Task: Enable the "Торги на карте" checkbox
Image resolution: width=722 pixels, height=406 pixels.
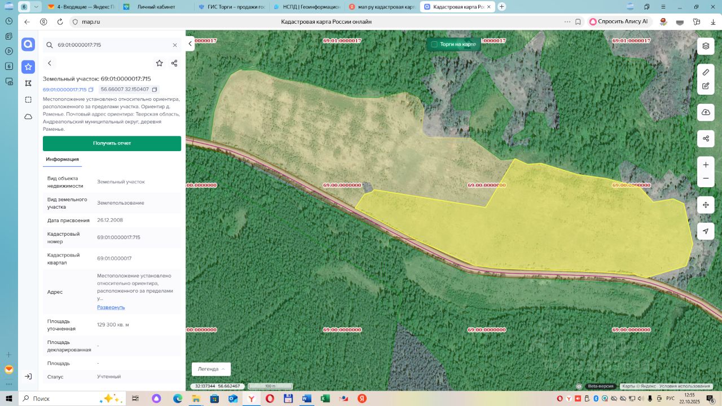Action: tap(434, 44)
